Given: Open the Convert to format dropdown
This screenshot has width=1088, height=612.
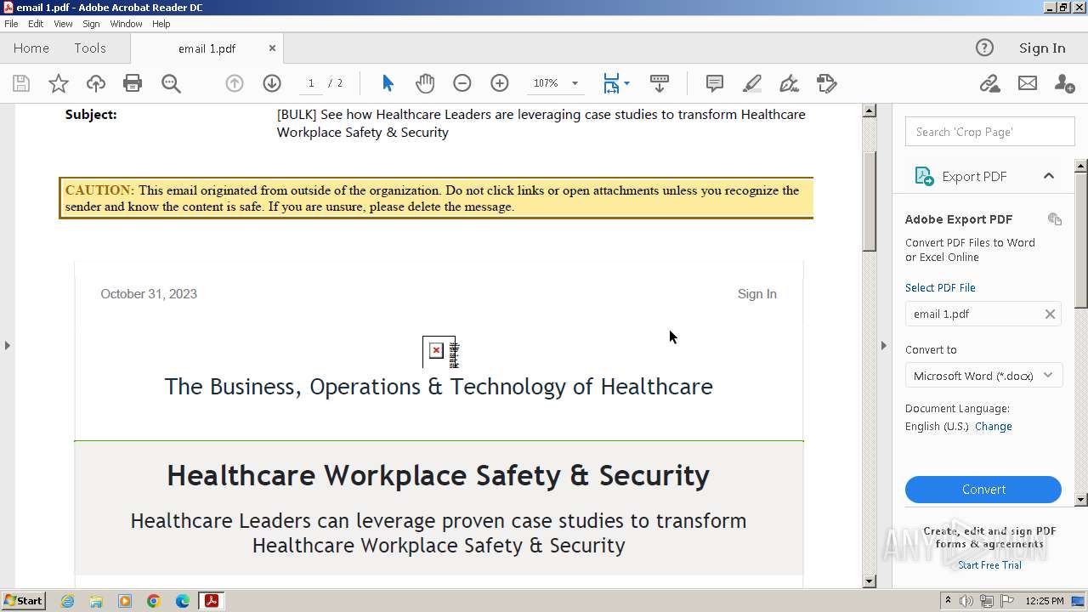Looking at the screenshot, I should [983, 376].
